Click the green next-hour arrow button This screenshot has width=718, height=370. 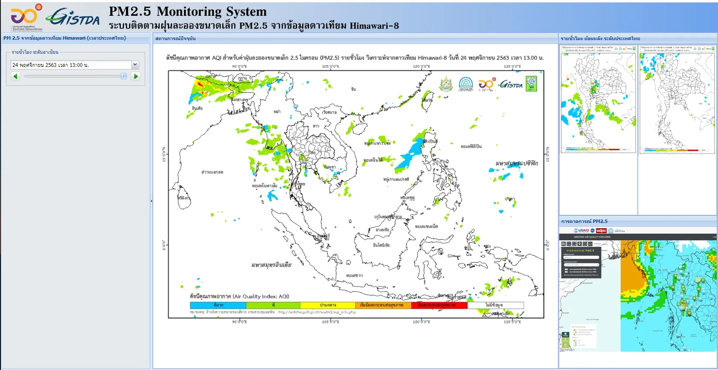(136, 76)
